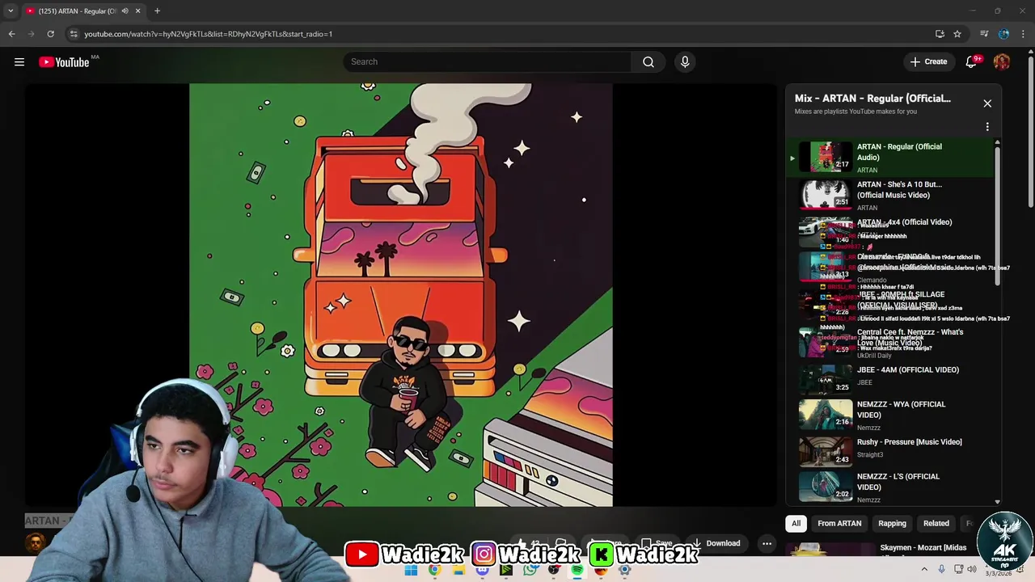Screen dimensions: 1035x582
Task: Start voice search with microphone icon
Action: pos(685,61)
